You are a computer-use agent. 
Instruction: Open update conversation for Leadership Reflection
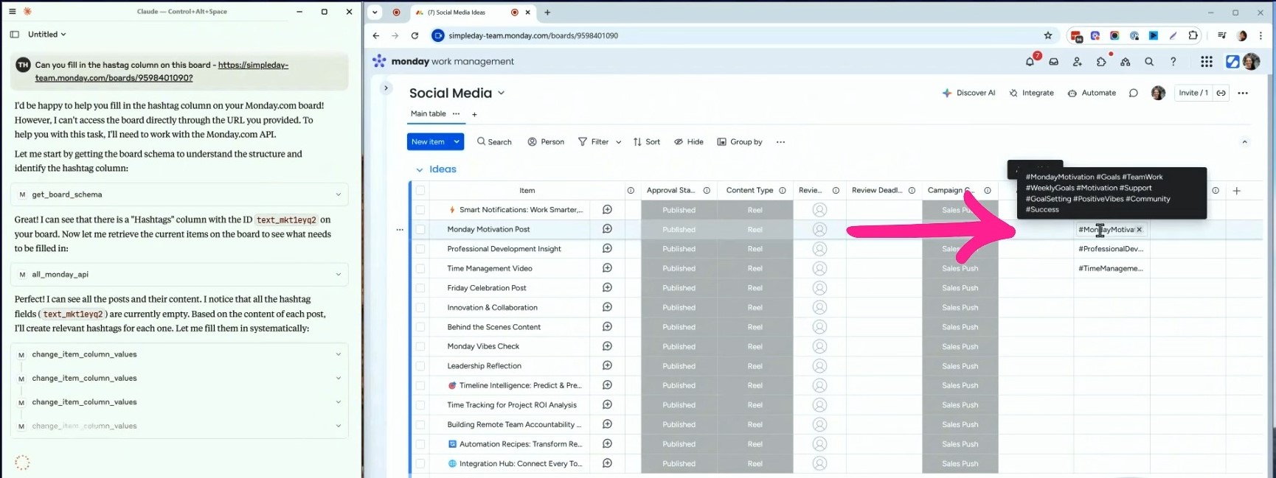(x=607, y=365)
